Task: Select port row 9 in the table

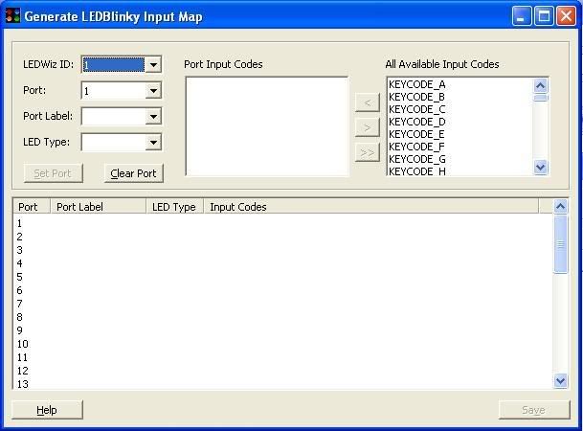Action: click(x=282, y=330)
